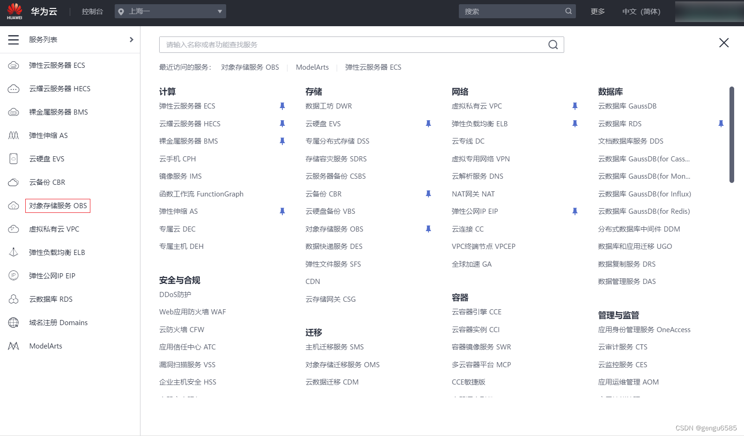Click the CBR backup icon in the sidebar
This screenshot has width=744, height=436.
(14, 182)
